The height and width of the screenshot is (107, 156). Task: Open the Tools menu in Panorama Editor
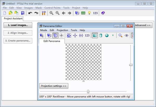click(74, 30)
